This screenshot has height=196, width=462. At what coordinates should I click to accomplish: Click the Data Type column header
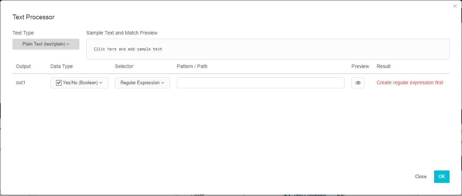point(61,66)
